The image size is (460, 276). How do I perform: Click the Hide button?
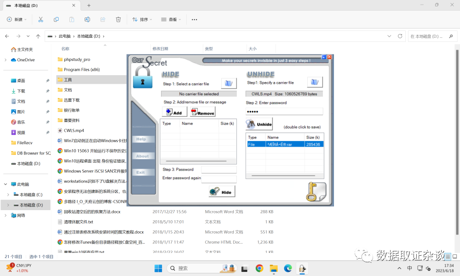tap(222, 192)
